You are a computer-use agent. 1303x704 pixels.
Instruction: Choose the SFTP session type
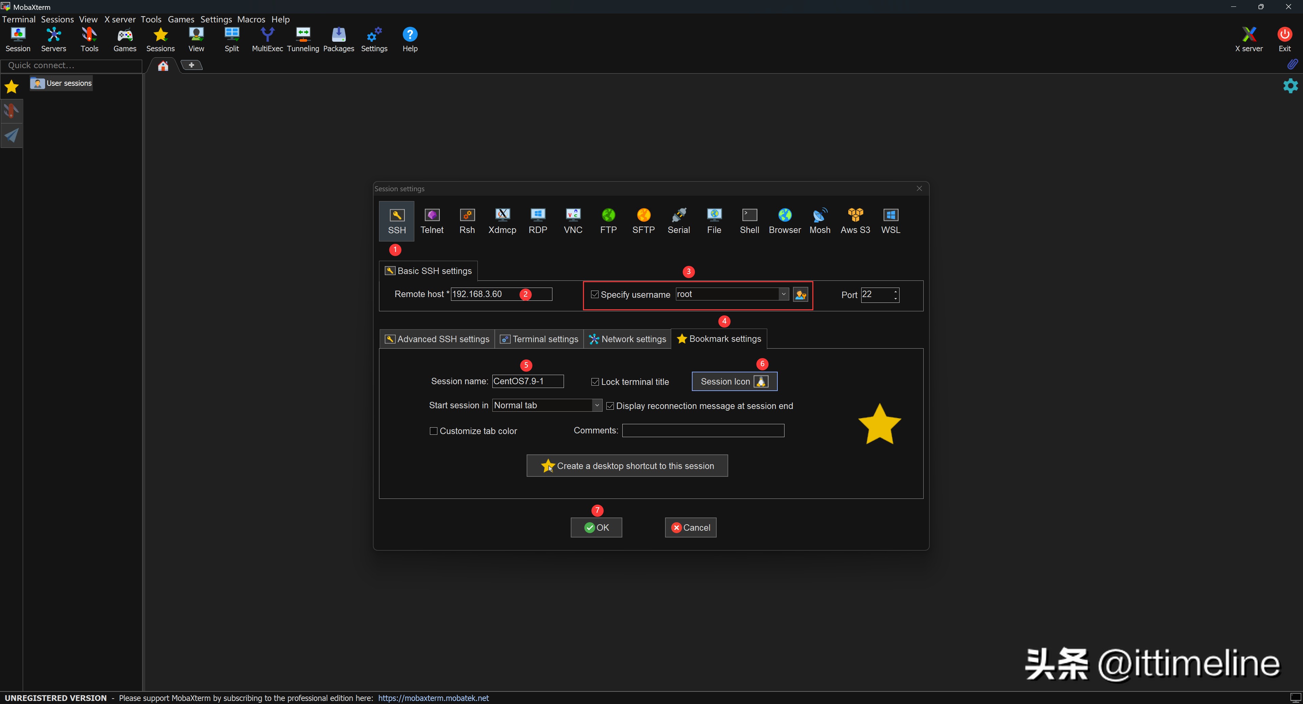[643, 221]
